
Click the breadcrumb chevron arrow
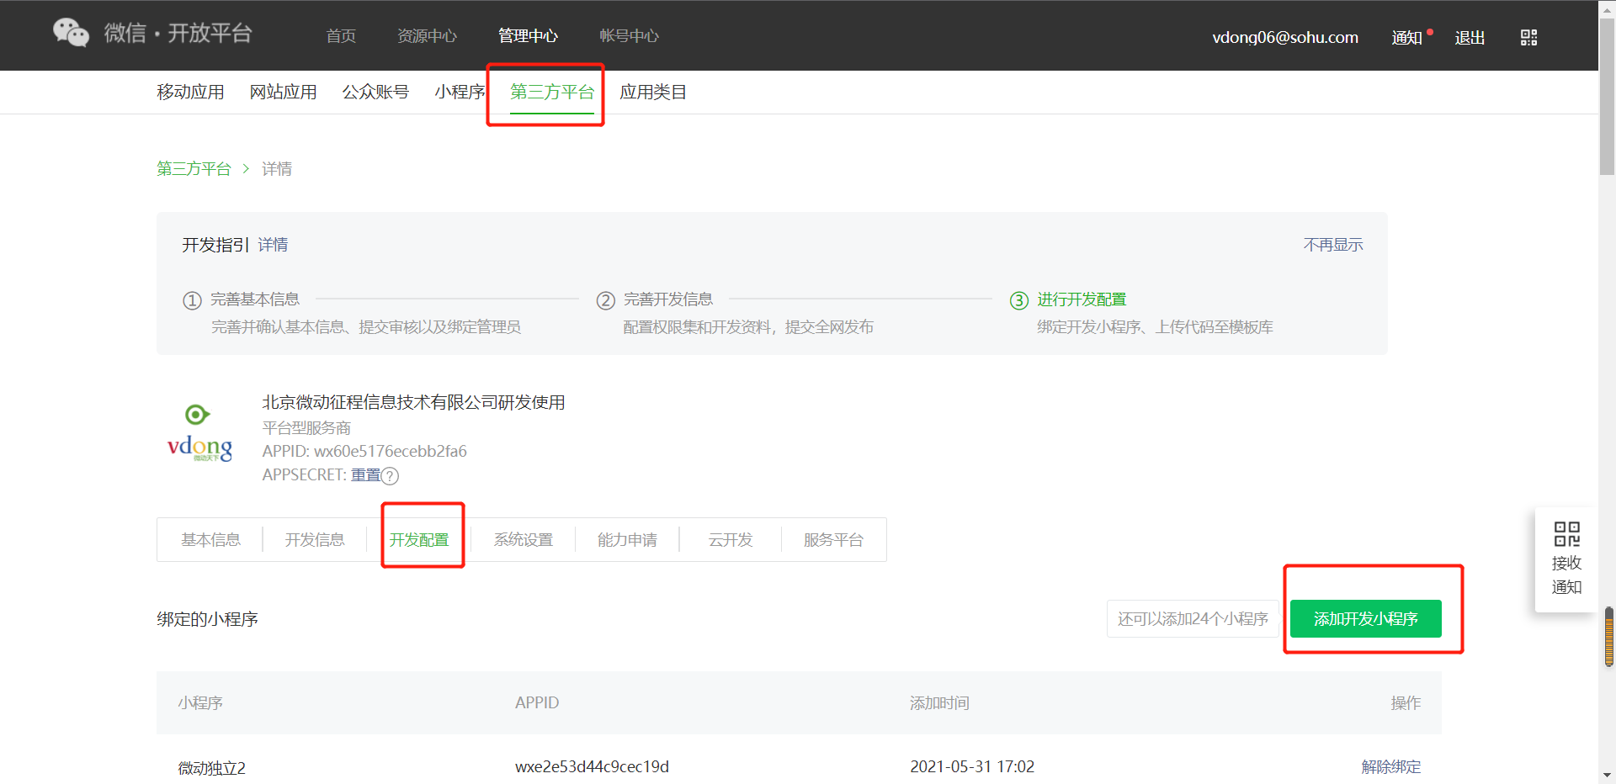point(246,169)
